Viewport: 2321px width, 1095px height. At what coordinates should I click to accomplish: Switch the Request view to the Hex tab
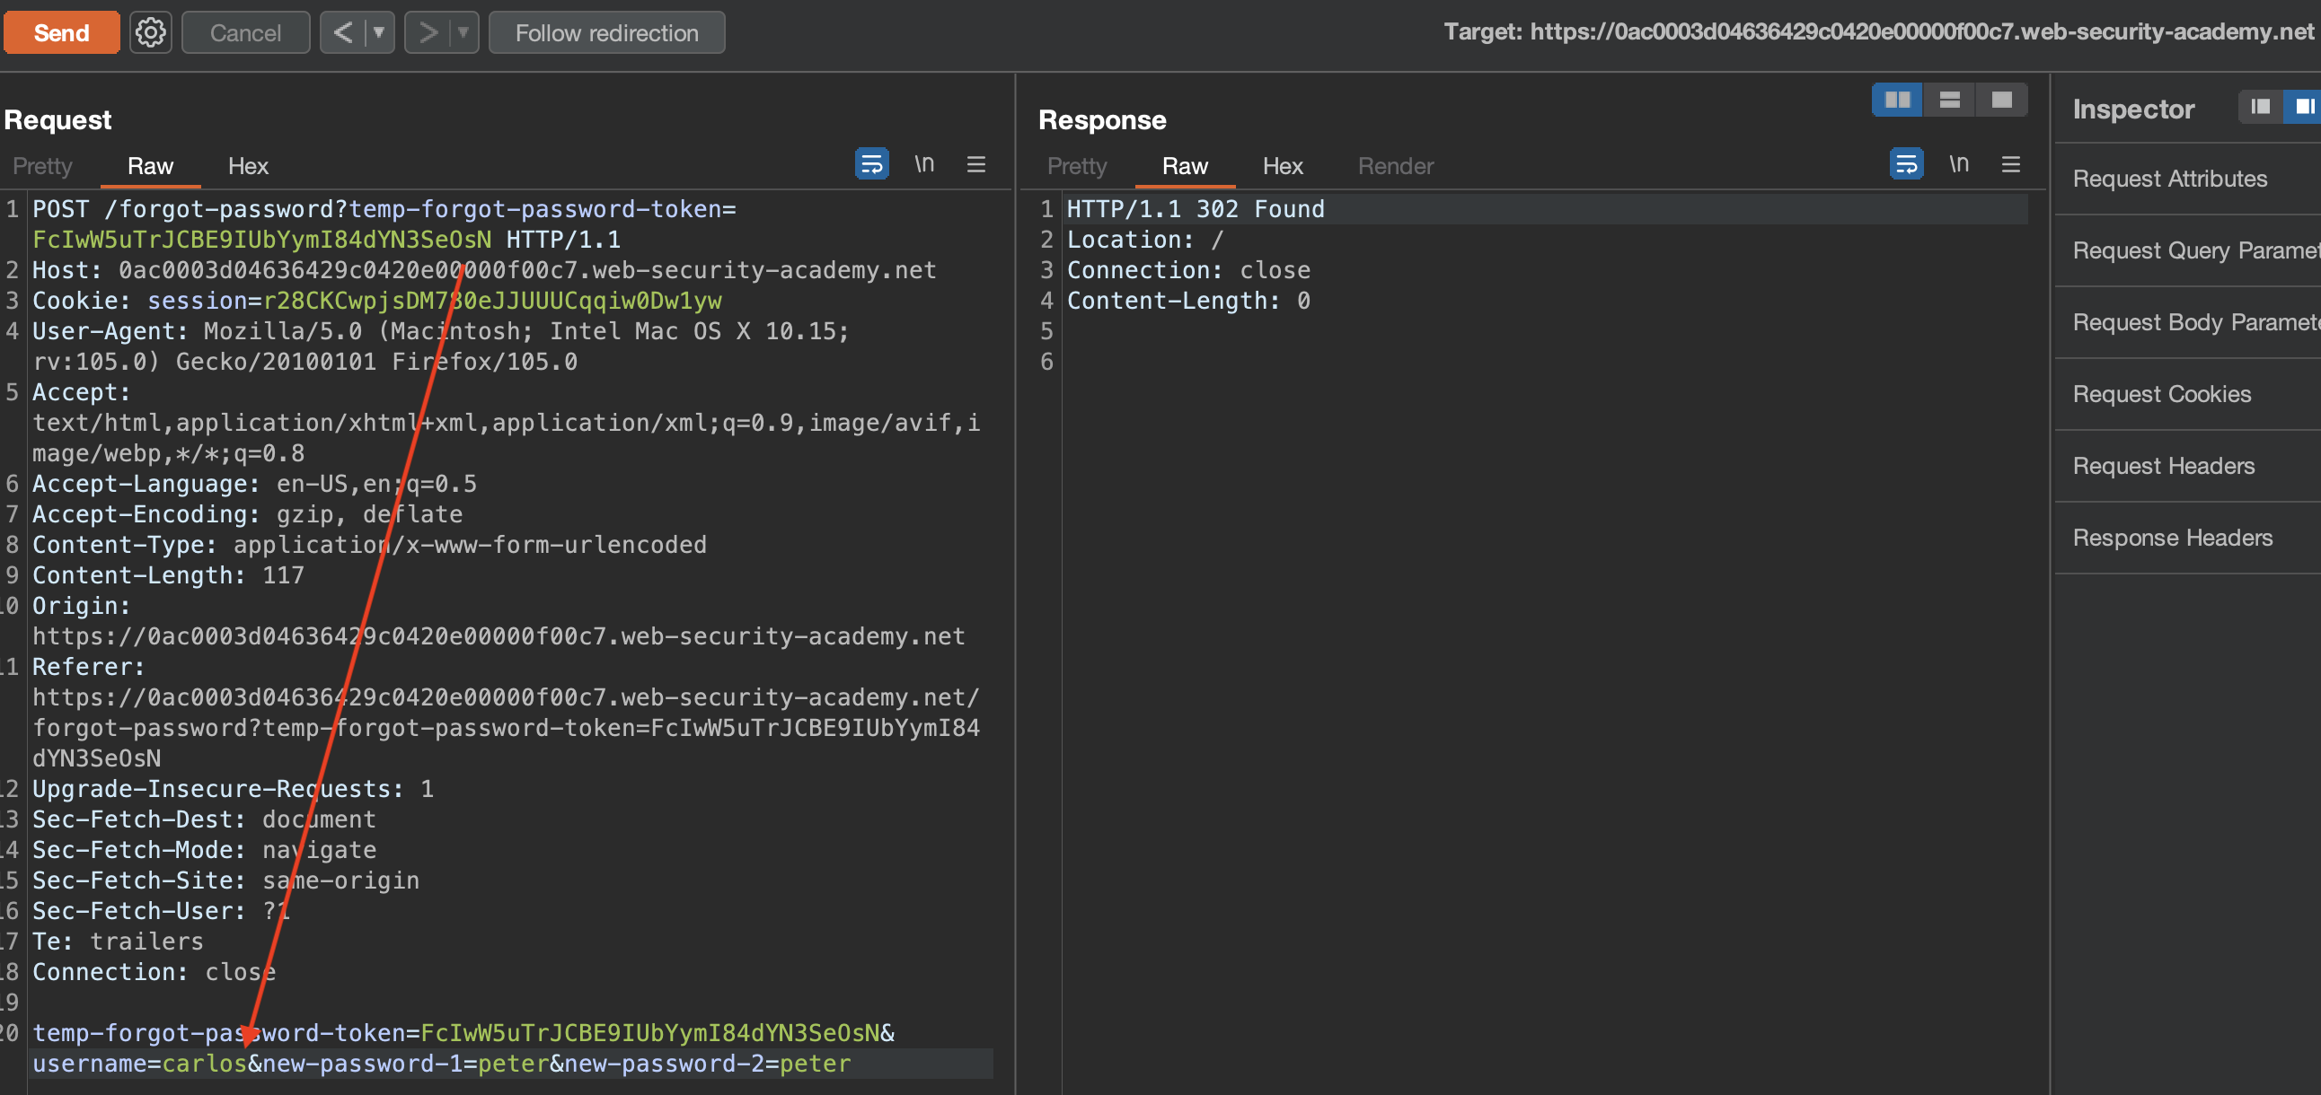click(248, 167)
